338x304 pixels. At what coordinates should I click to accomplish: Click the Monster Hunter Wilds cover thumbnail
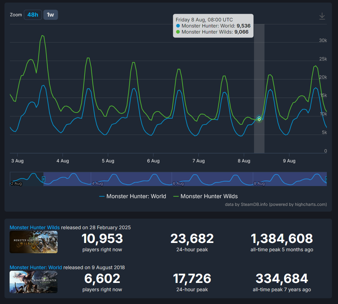click(34, 242)
